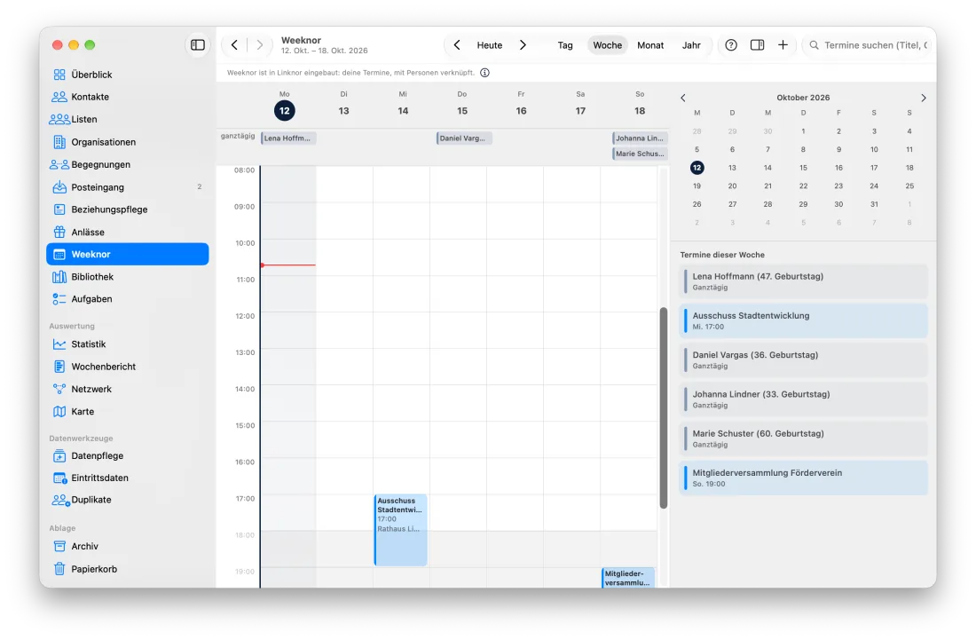Open Datenpflege in the sidebar
976x640 pixels.
127,455
